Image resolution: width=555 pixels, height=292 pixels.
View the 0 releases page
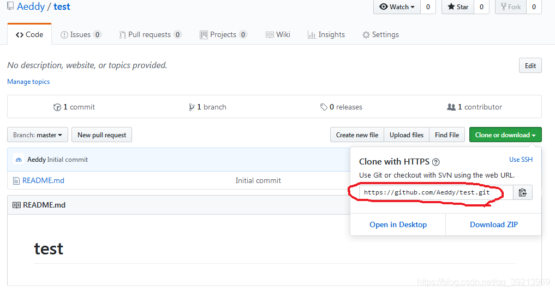coord(341,107)
